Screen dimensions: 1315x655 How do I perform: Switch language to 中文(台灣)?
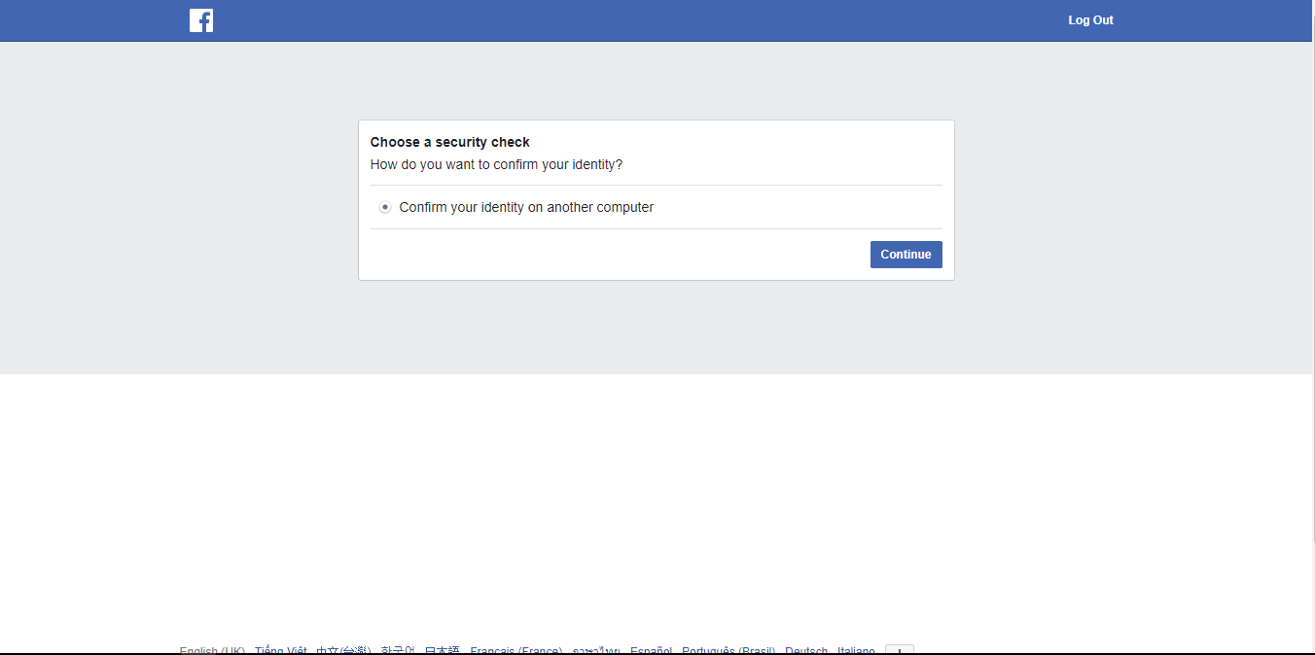343,650
